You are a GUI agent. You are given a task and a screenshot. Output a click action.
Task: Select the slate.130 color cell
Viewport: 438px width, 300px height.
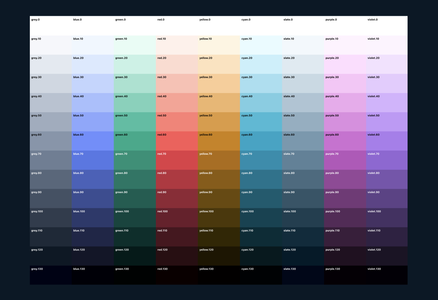(x=303, y=275)
